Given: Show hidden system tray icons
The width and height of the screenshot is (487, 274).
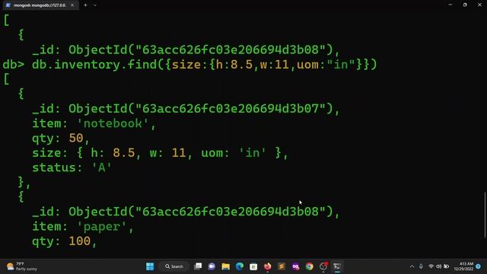Looking at the screenshot, I should coord(412,266).
